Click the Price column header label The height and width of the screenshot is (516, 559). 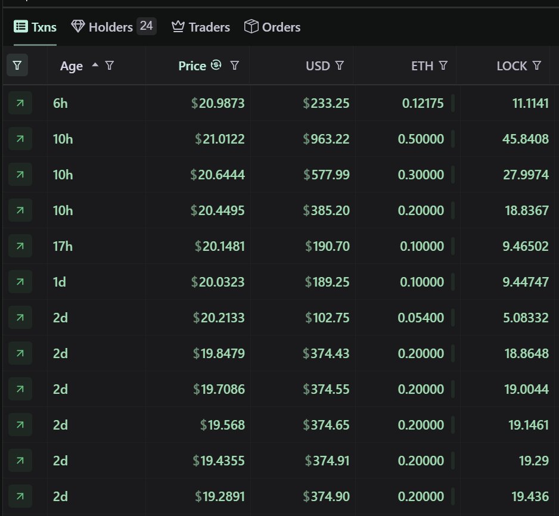coord(192,66)
